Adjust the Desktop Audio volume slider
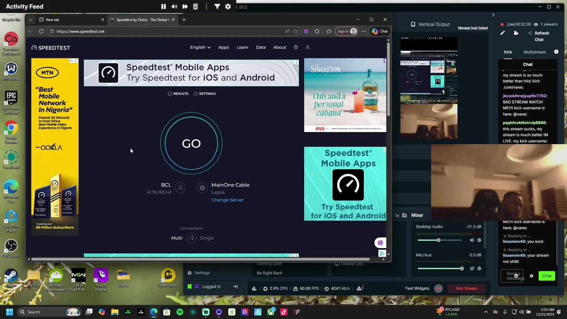The height and width of the screenshot is (319, 567). 439,240
